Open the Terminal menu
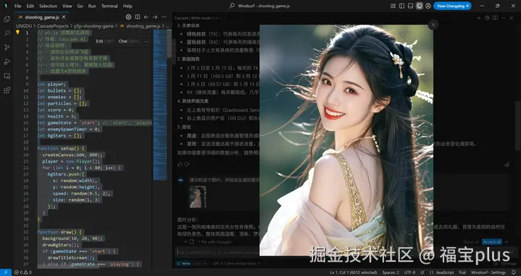The width and height of the screenshot is (521, 276). click(x=109, y=6)
